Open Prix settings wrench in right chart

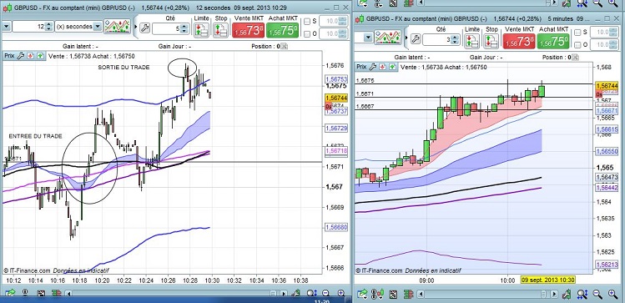click(373, 67)
